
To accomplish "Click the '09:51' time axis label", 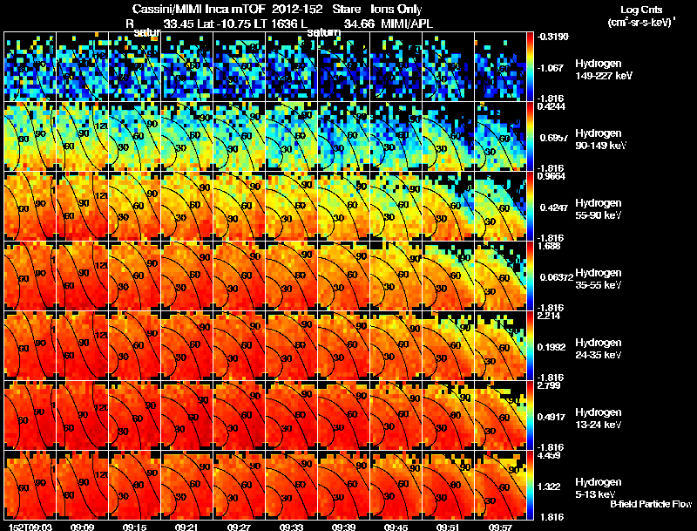I will click(x=448, y=527).
